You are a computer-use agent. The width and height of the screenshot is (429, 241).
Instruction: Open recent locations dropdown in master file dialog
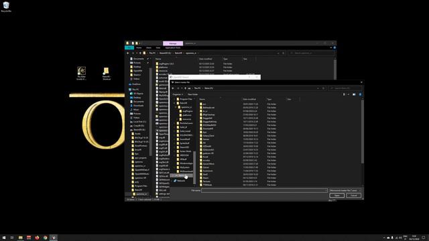[182, 88]
